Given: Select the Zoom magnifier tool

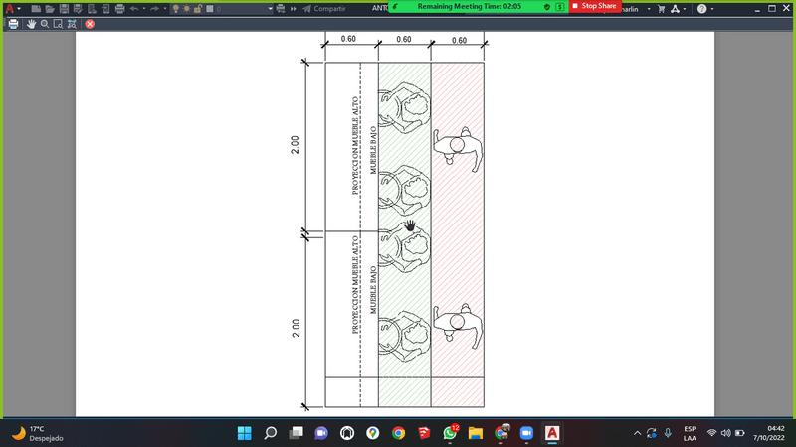Looking at the screenshot, I should [x=45, y=24].
